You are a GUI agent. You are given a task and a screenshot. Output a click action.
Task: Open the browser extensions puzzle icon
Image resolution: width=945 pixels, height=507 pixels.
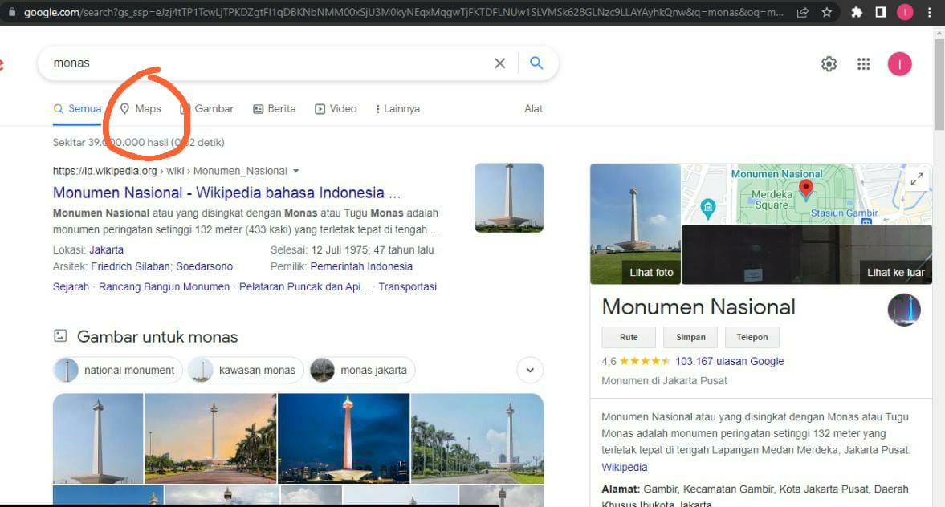(857, 12)
